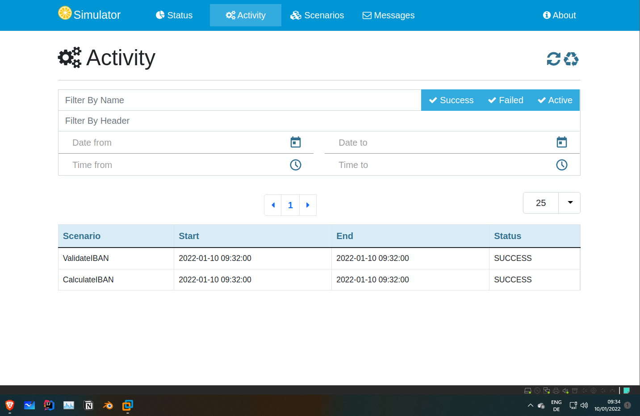This screenshot has width=640, height=416.
Task: Open the Date to calendar picker
Action: coord(561,142)
